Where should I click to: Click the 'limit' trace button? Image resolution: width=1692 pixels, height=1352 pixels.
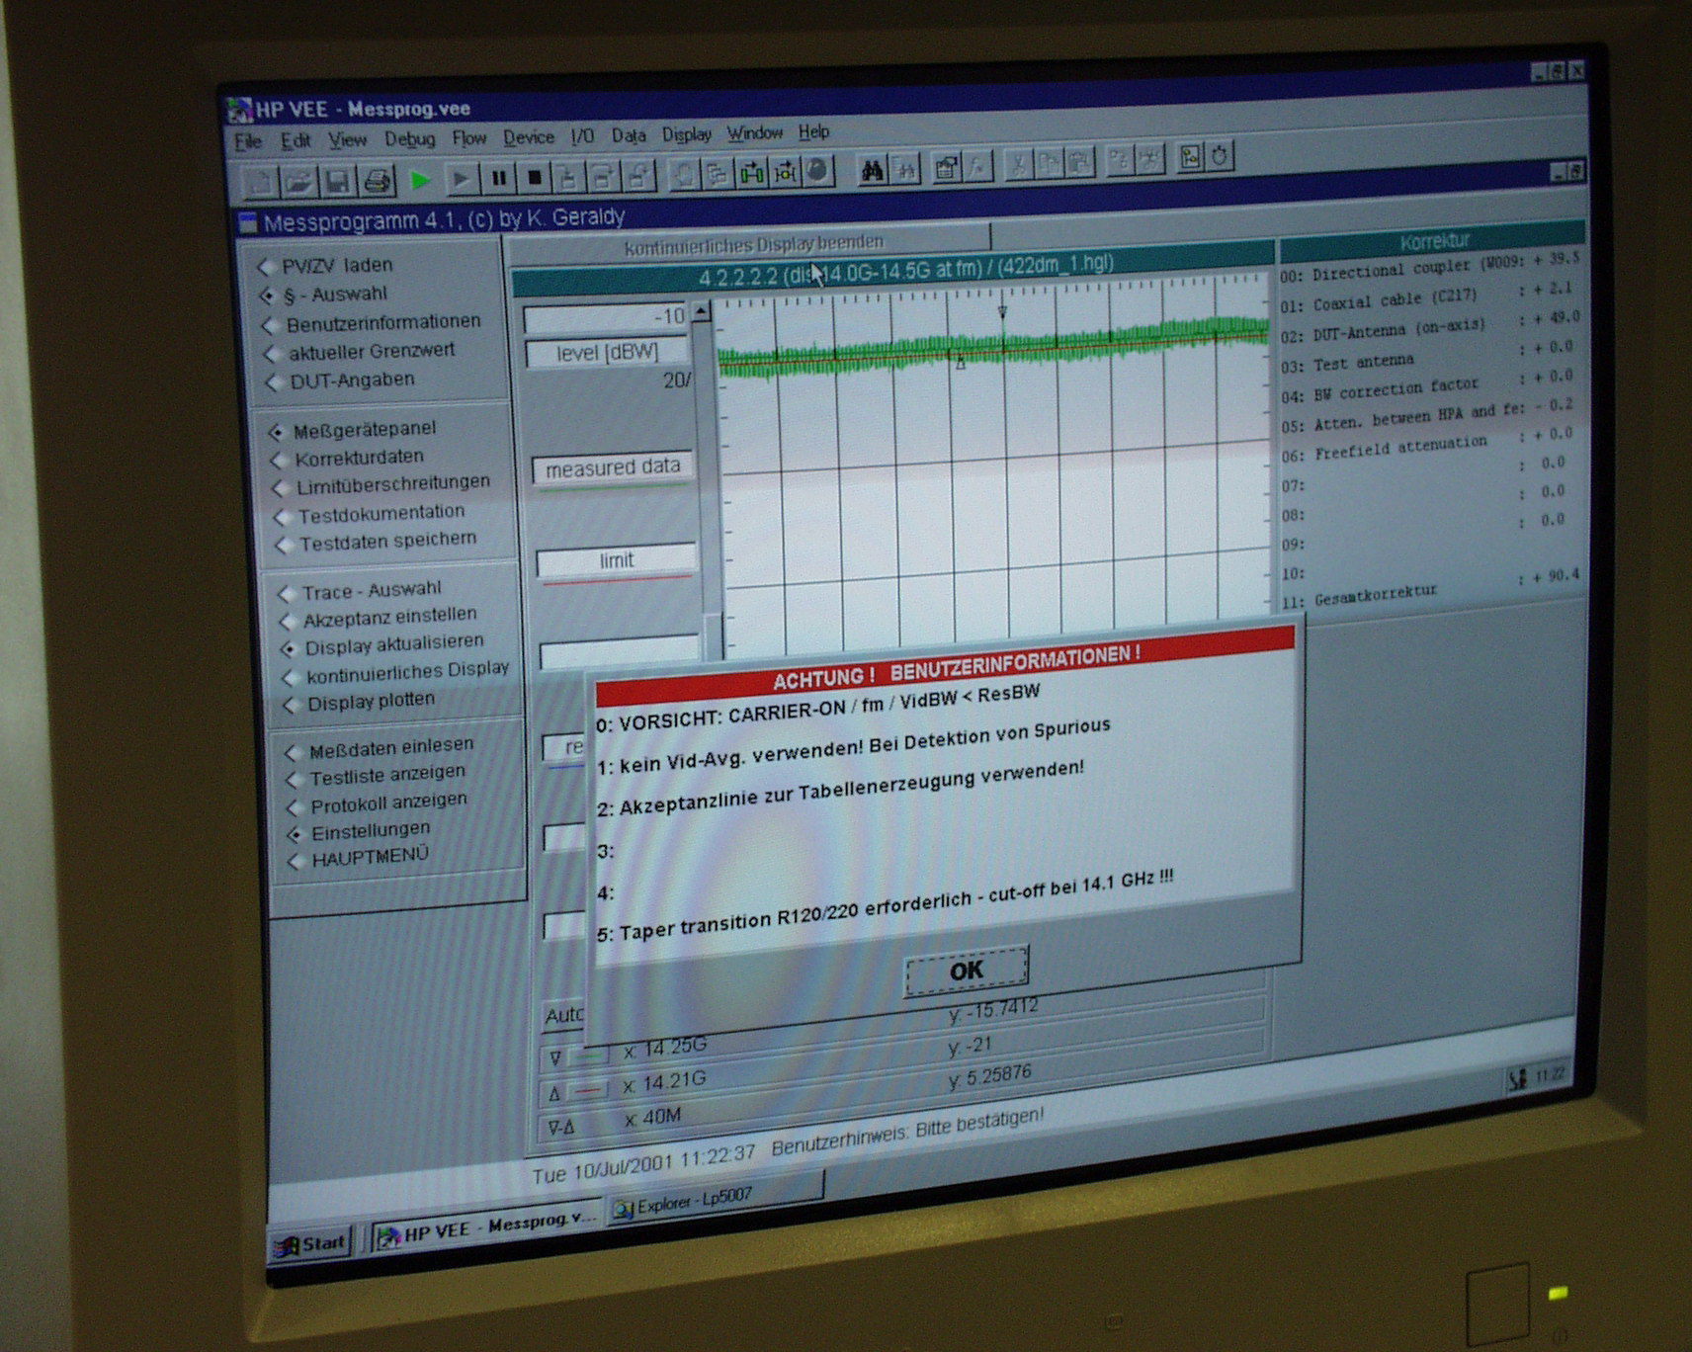(617, 560)
